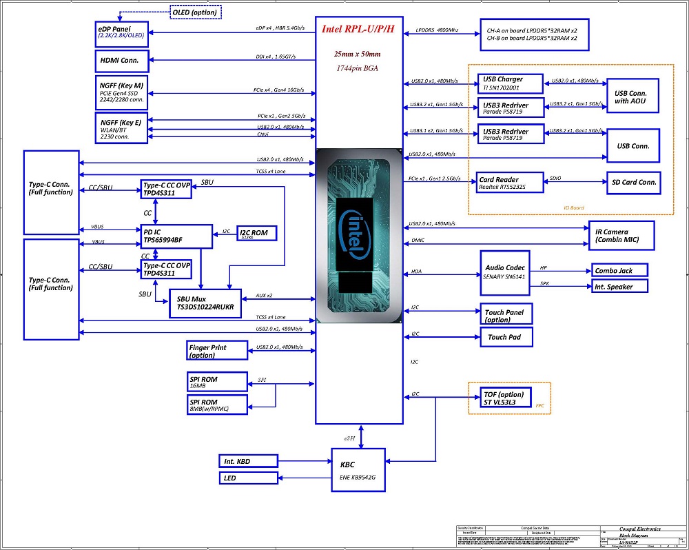
Task: Select the NGFF (Key M) SSD block
Action: coord(121,92)
